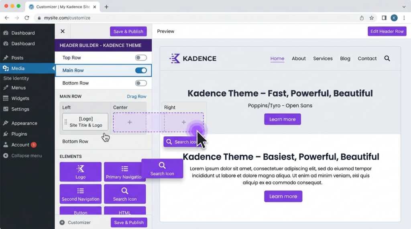The height and width of the screenshot is (229, 411).
Task: Click Contact in preview navigation
Action: [x=367, y=58]
